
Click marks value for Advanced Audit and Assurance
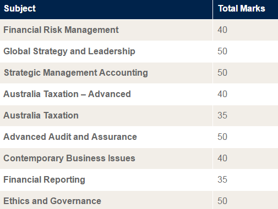222,137
